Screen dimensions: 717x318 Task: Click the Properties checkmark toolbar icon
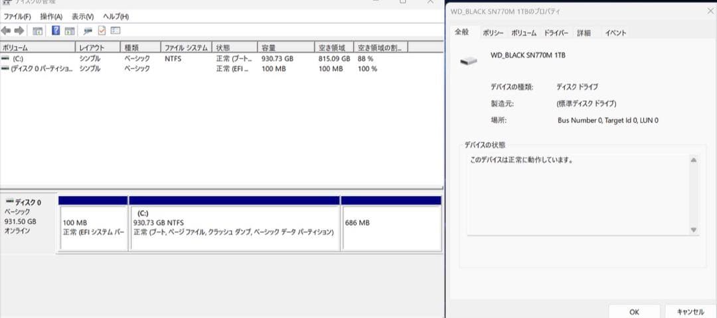pyautogui.click(x=102, y=30)
